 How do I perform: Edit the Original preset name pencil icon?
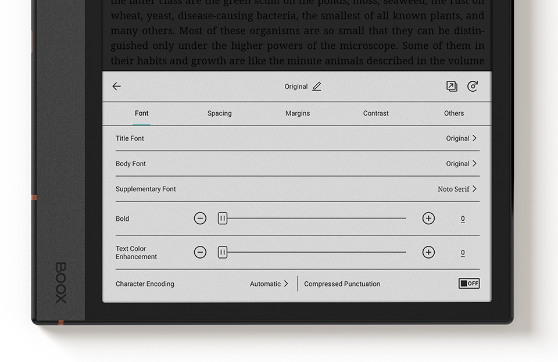(317, 87)
